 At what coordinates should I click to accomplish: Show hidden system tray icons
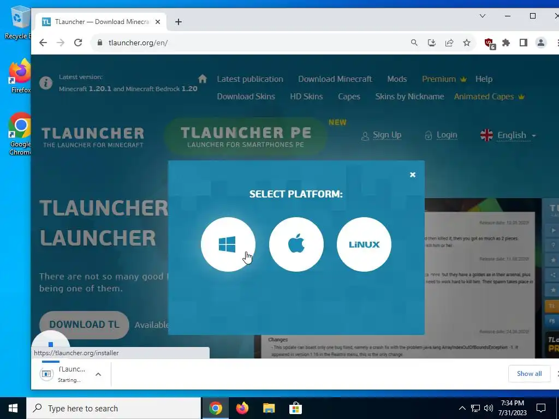click(x=462, y=408)
